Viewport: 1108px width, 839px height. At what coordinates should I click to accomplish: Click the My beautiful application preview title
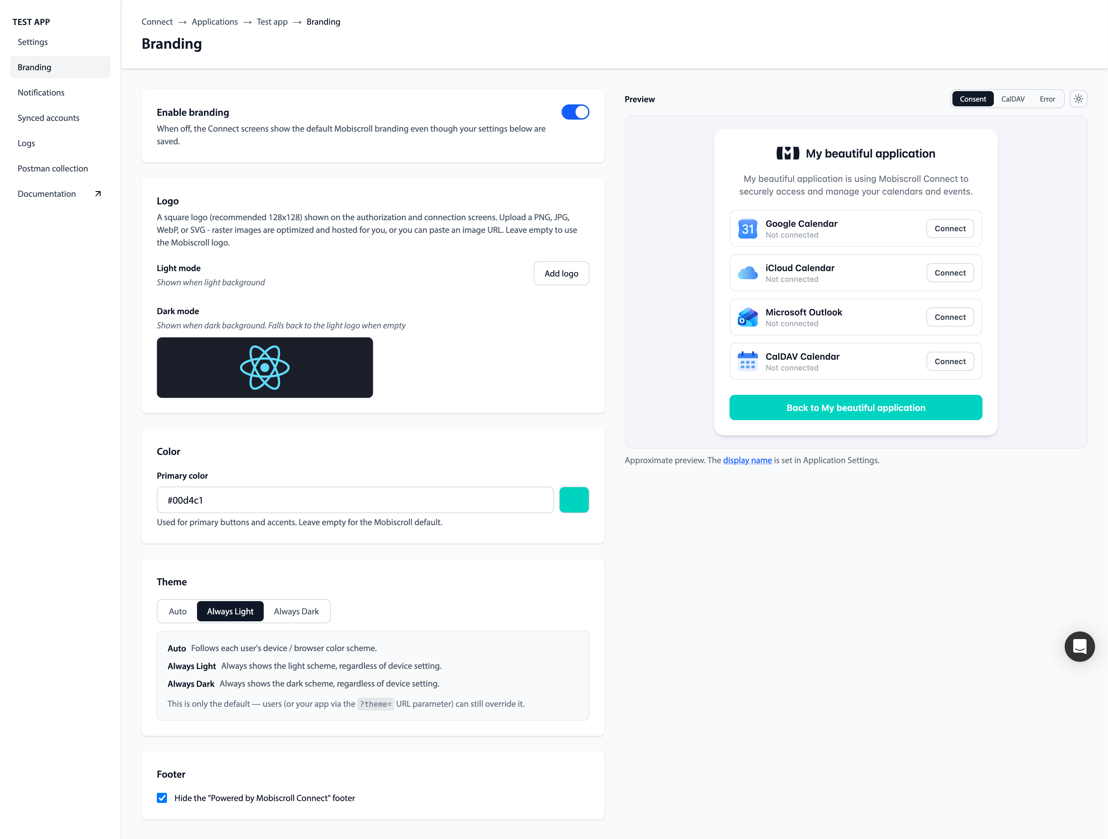point(870,153)
